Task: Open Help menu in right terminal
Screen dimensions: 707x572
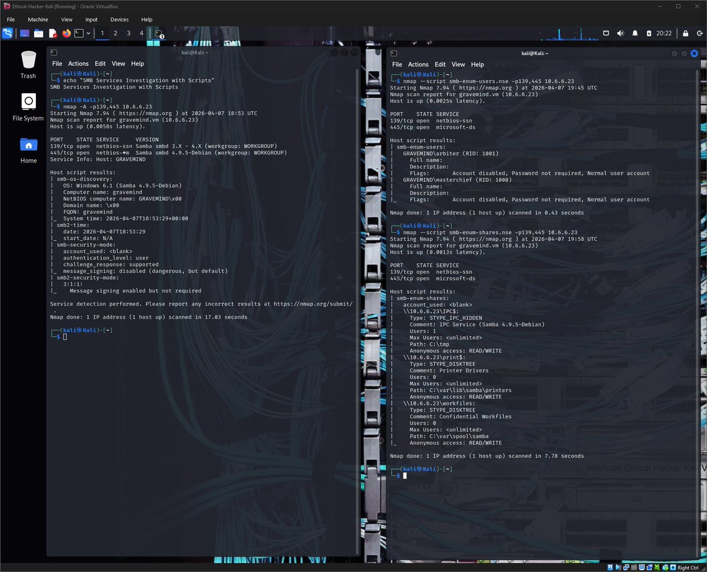Action: pyautogui.click(x=477, y=64)
